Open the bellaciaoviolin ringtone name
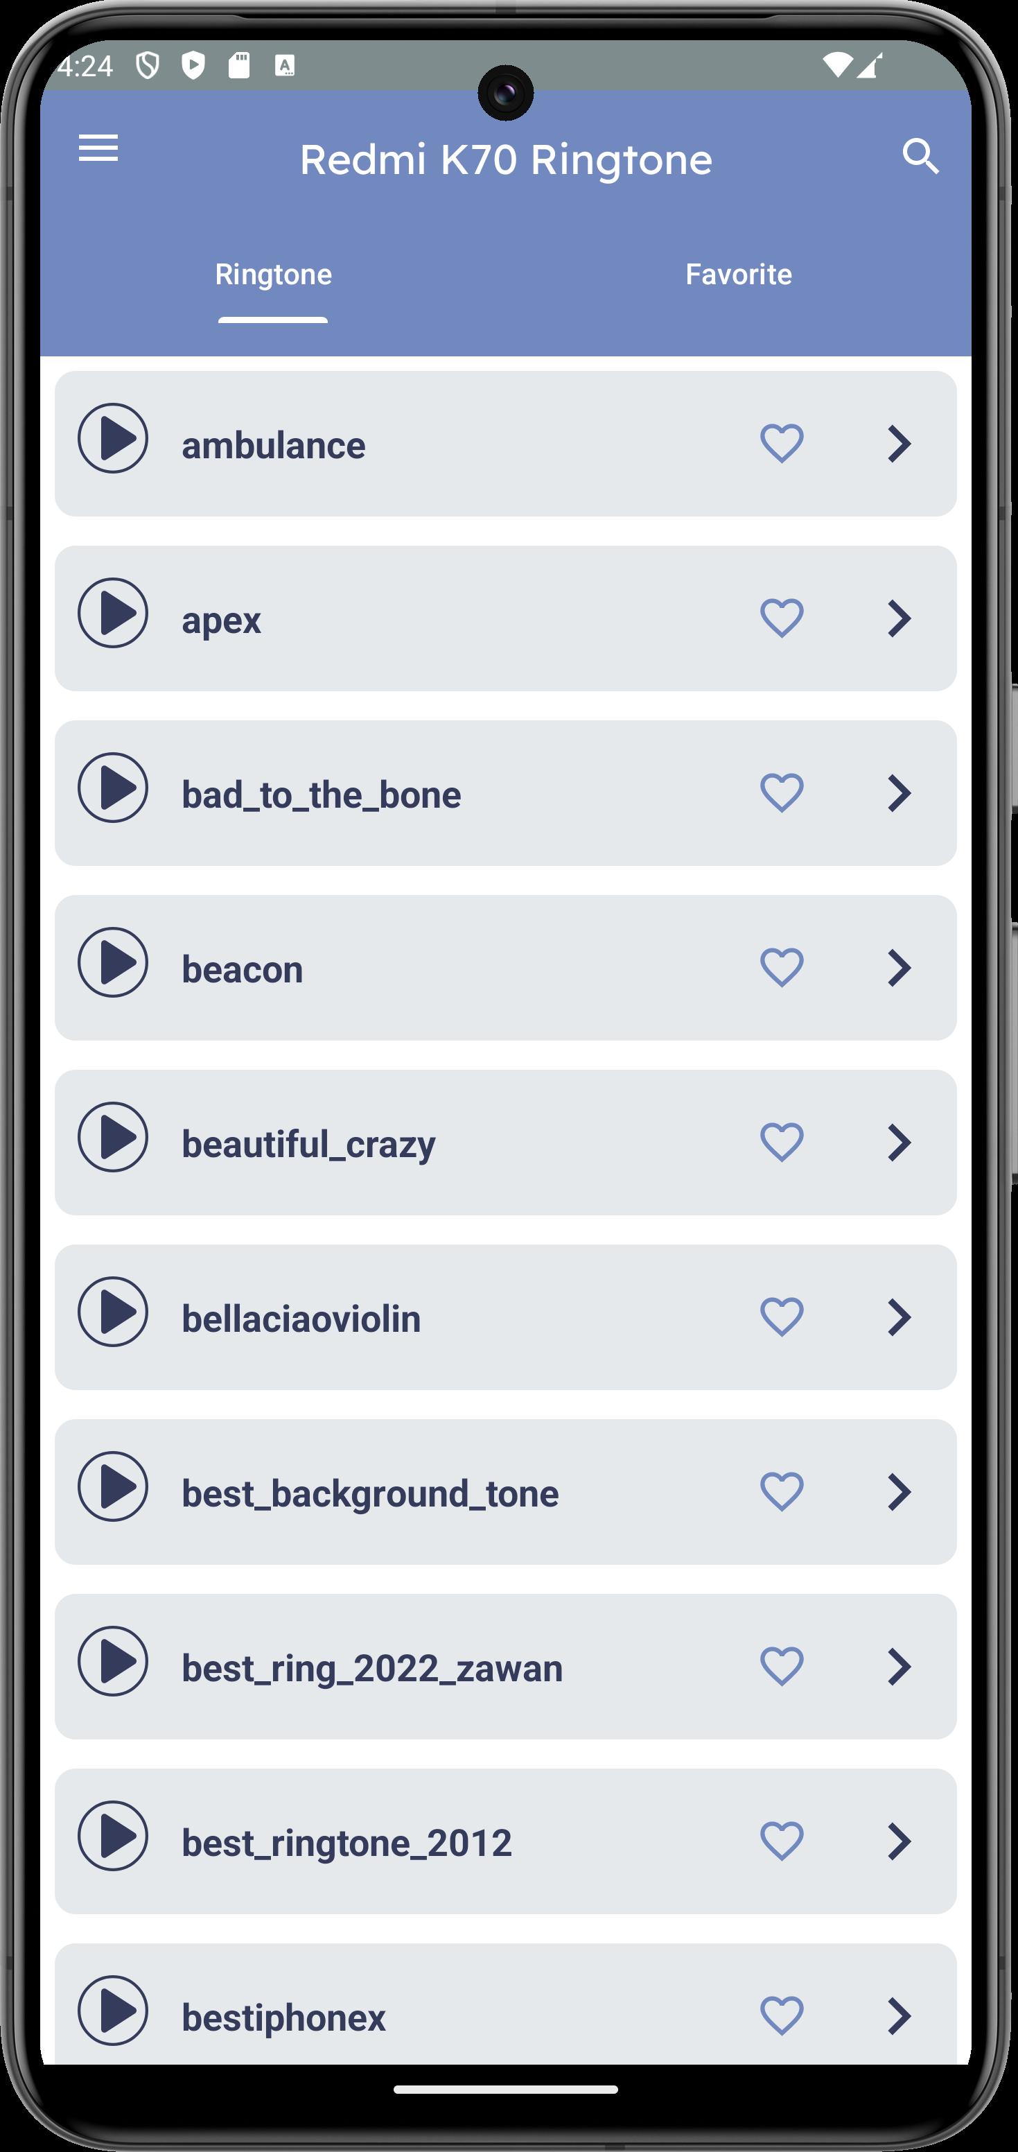1018x2152 pixels. click(x=301, y=1318)
